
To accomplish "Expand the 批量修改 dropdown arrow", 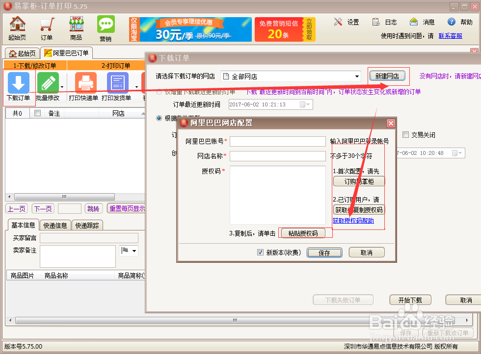I will coord(62,87).
